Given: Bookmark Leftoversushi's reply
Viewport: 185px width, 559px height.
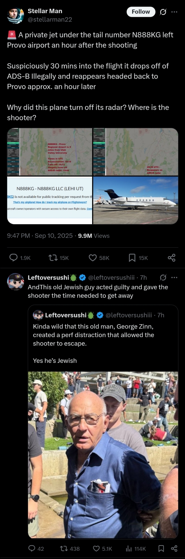Looking at the screenshot, I should (161, 548).
